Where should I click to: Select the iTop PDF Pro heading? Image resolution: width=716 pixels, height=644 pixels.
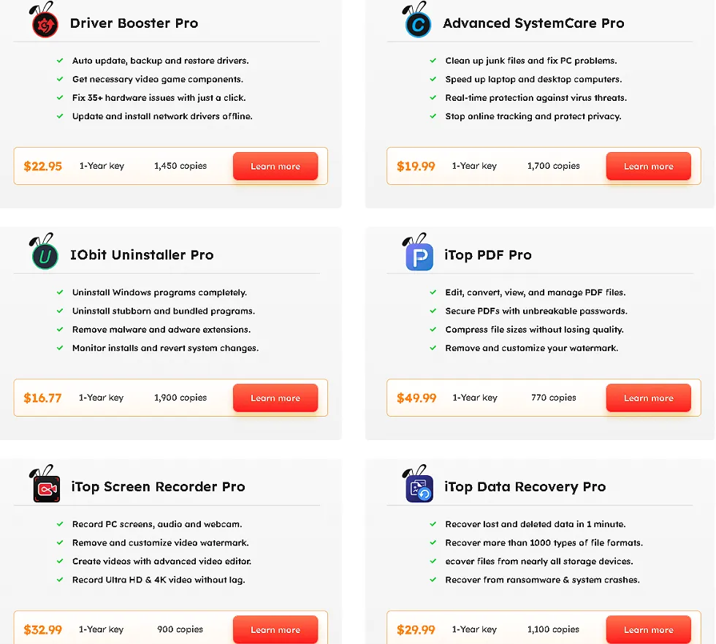coord(488,255)
